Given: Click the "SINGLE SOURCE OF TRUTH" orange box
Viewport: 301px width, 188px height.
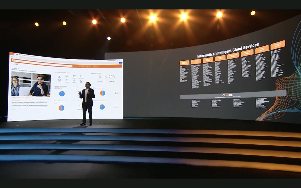Looking at the screenshot, I should coord(233,56).
